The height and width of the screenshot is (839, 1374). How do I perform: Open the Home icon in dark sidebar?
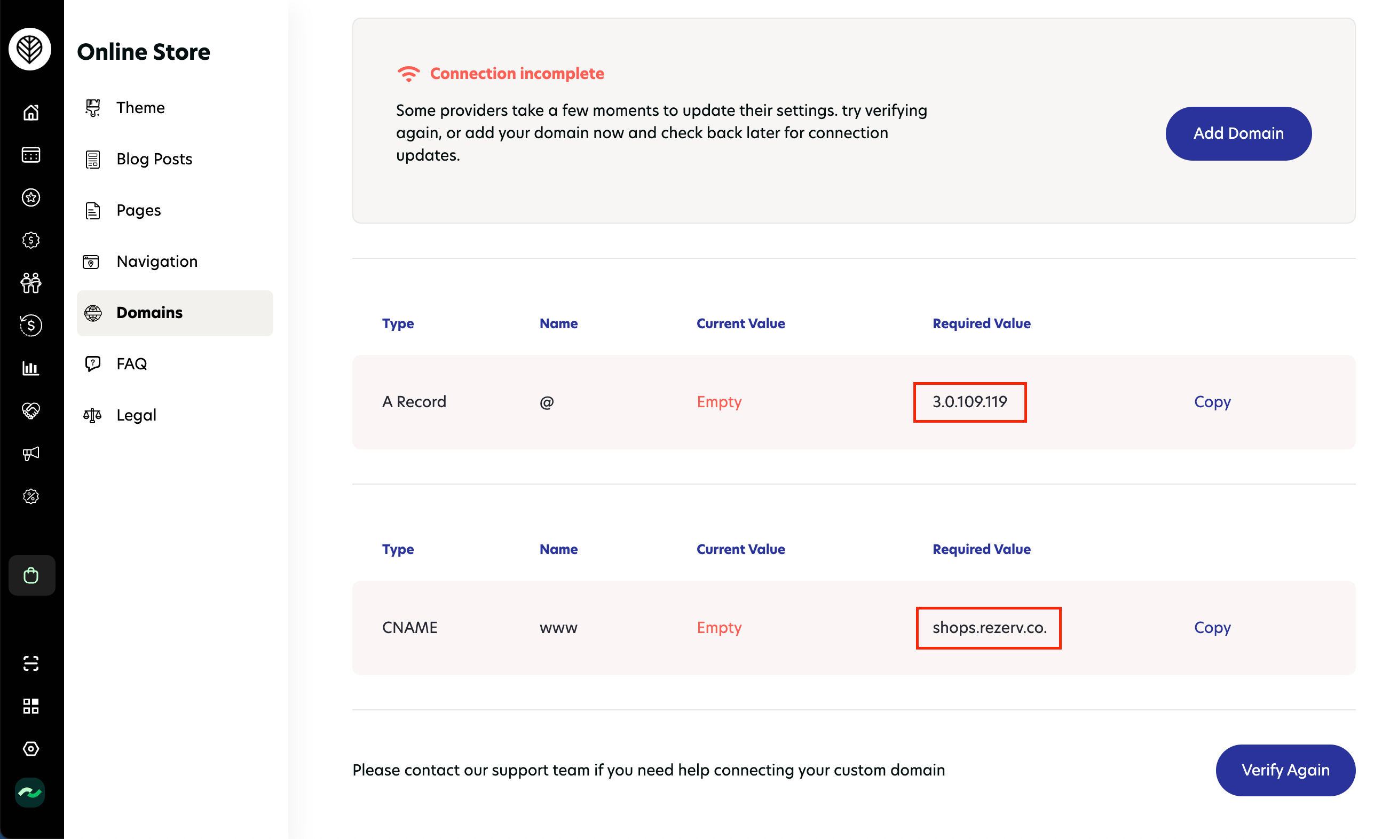click(30, 112)
